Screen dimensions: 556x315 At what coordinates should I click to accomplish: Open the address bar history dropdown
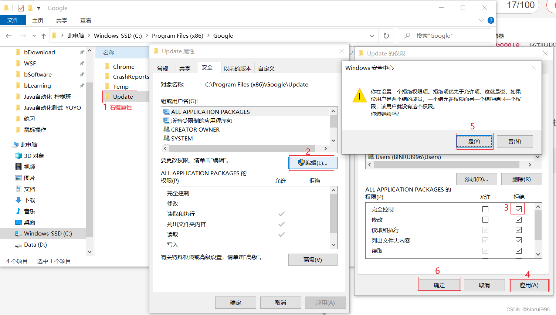[x=372, y=36]
